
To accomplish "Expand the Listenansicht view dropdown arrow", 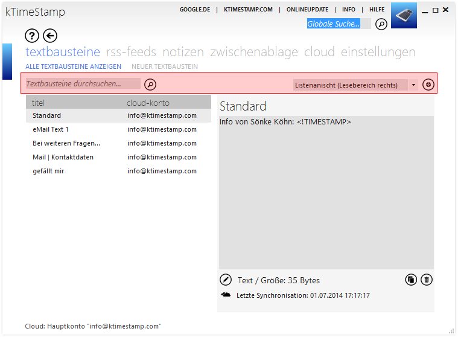I will point(413,85).
